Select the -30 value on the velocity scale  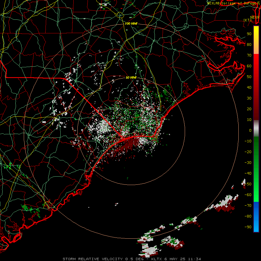(248, 163)
